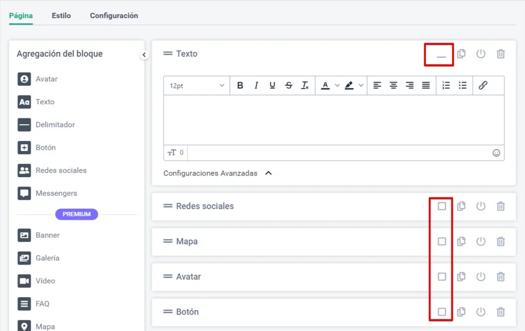Insert a link using the chain icon
The image size is (525, 331).
[483, 86]
